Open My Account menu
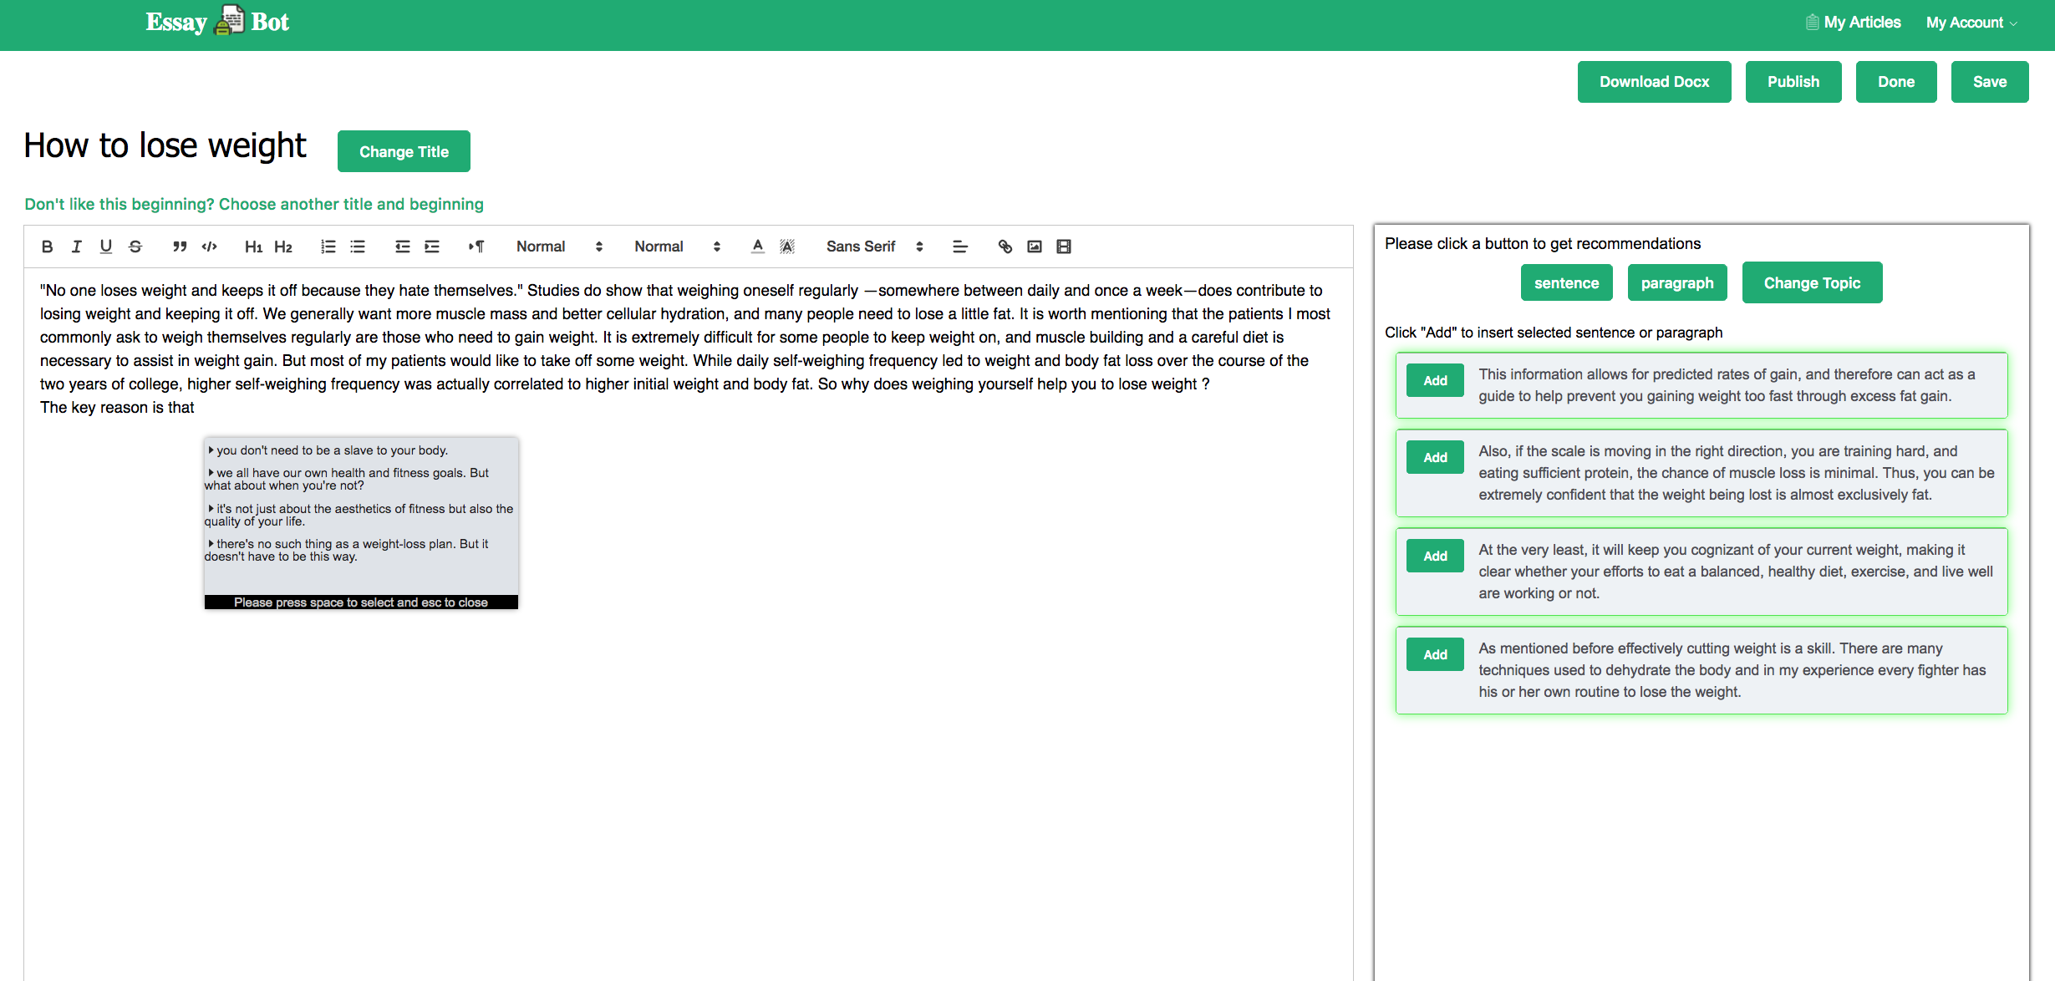 click(1971, 23)
